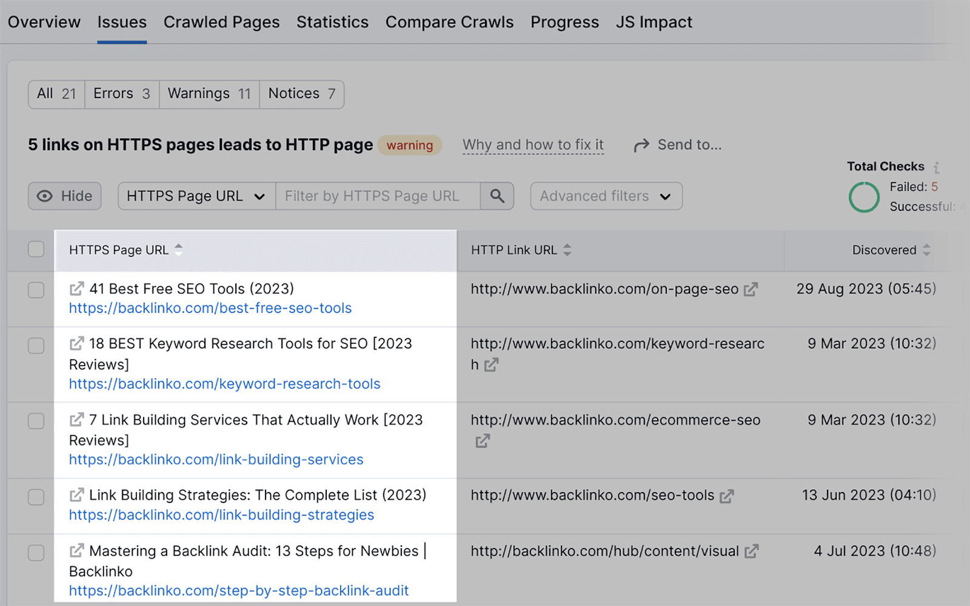Click the search magnifier icon
Screen dimensions: 970x606
[497, 196]
